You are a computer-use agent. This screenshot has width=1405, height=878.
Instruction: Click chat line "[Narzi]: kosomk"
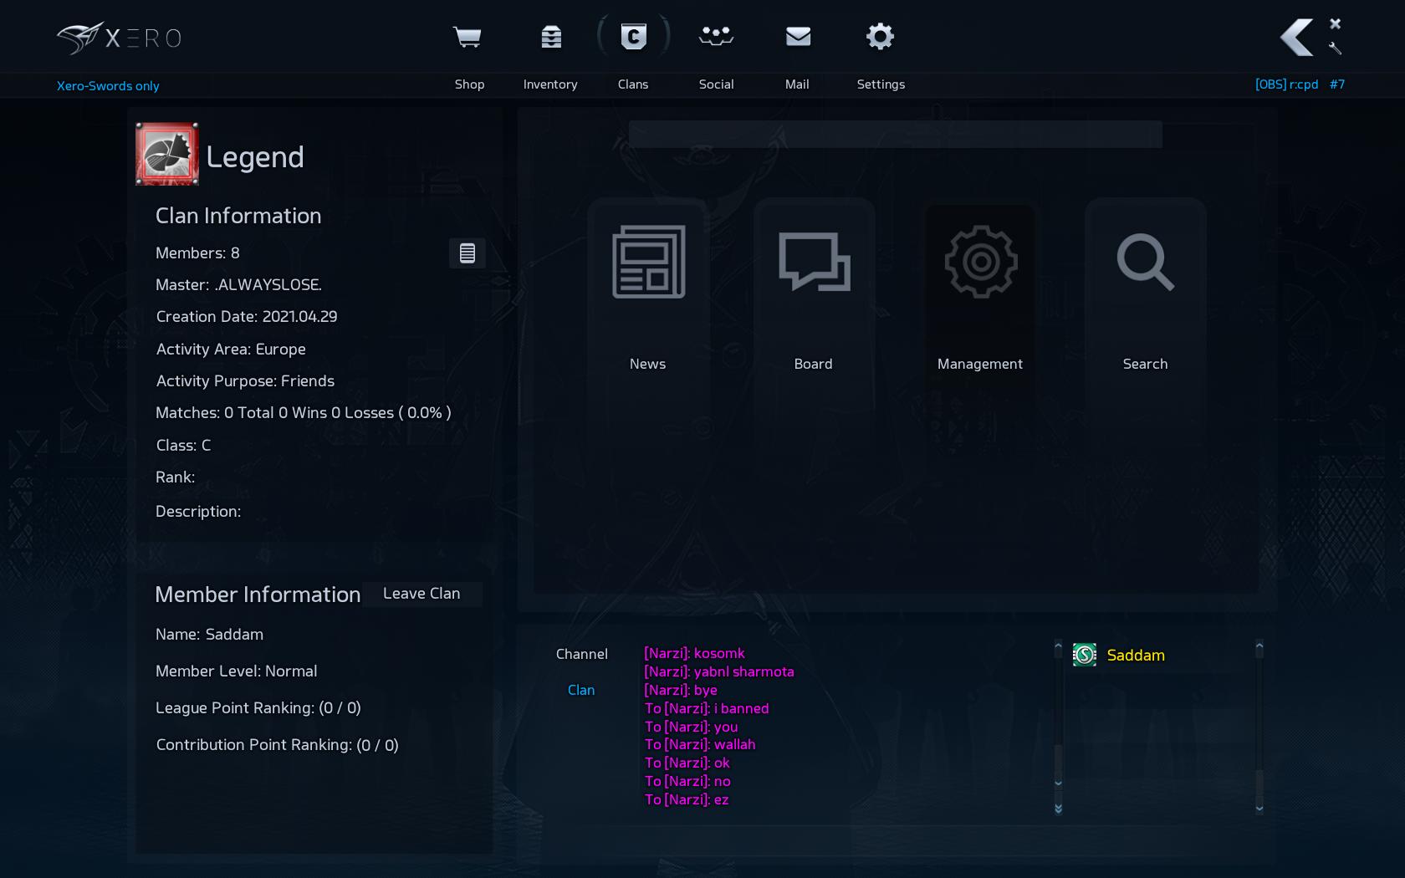(x=694, y=653)
